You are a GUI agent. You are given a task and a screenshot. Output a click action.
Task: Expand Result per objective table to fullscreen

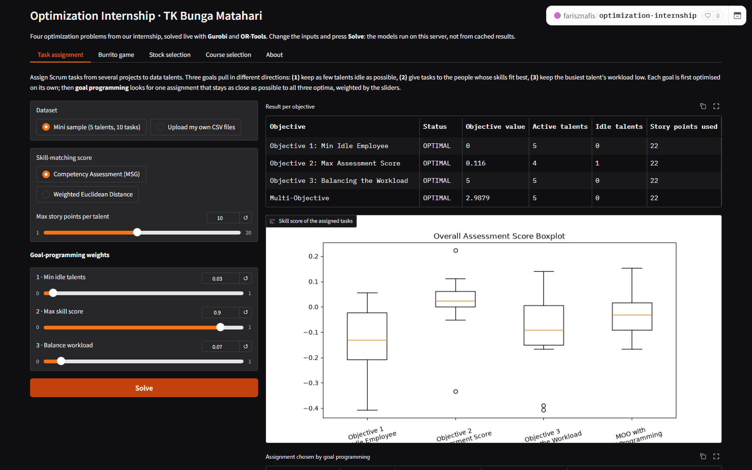(x=716, y=106)
